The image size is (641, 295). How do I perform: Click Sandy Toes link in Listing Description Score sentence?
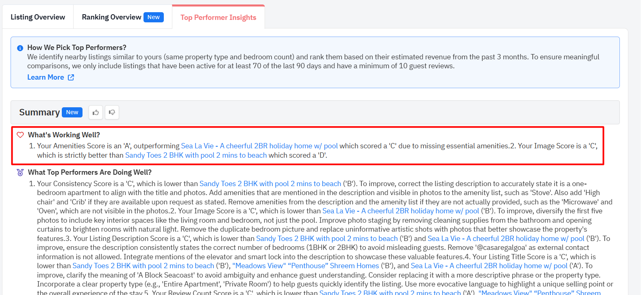327,239
